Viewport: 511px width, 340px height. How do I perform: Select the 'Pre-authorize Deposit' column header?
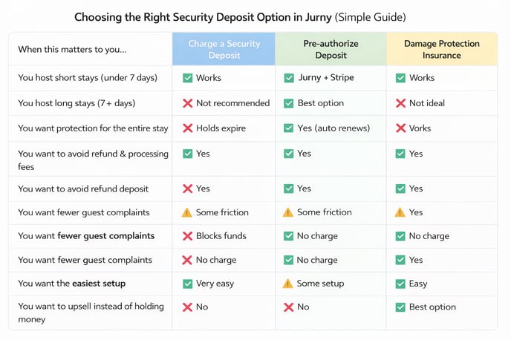[x=331, y=49]
